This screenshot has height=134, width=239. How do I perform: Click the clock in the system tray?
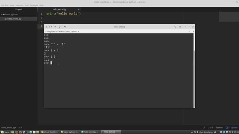click(x=236, y=132)
